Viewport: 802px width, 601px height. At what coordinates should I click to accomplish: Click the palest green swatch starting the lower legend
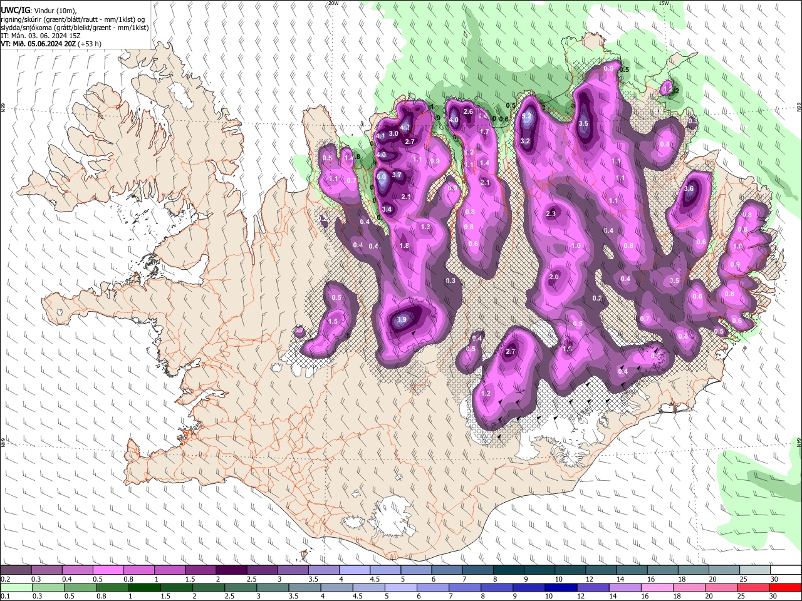tap(16, 587)
